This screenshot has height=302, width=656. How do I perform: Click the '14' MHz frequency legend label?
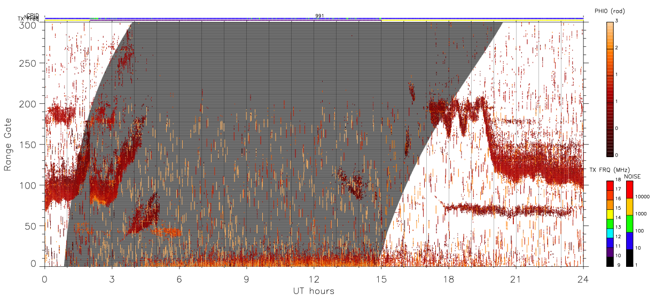[x=618, y=217]
